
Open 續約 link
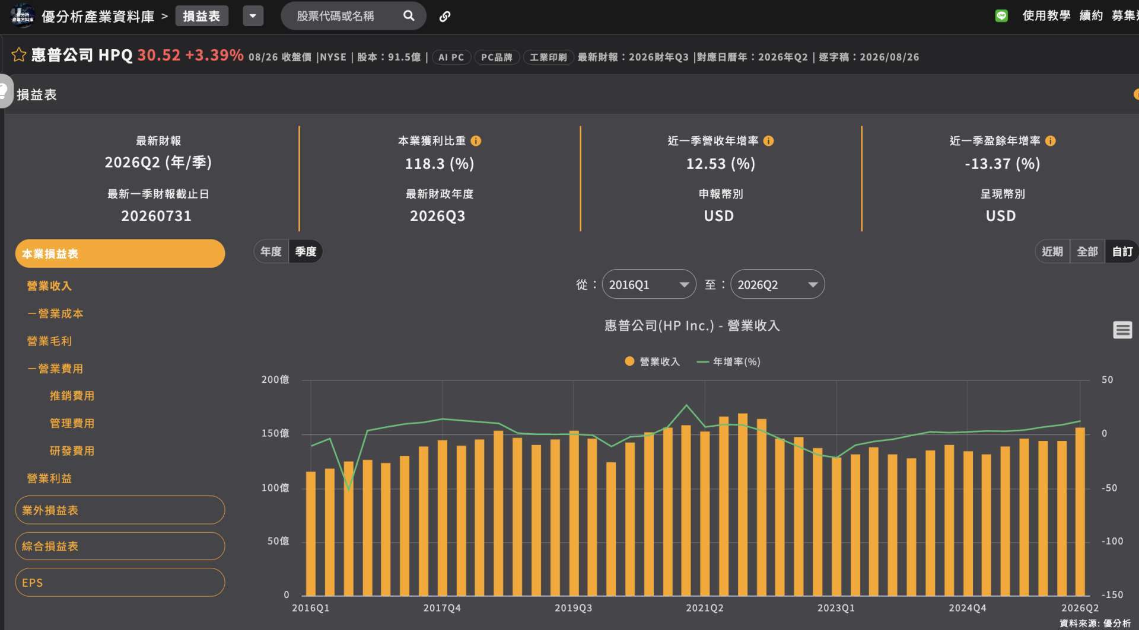tap(1091, 16)
